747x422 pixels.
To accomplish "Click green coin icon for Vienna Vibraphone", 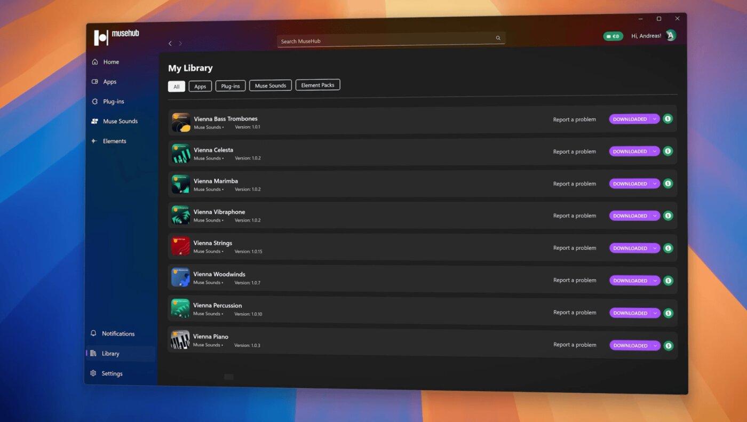I will point(667,216).
